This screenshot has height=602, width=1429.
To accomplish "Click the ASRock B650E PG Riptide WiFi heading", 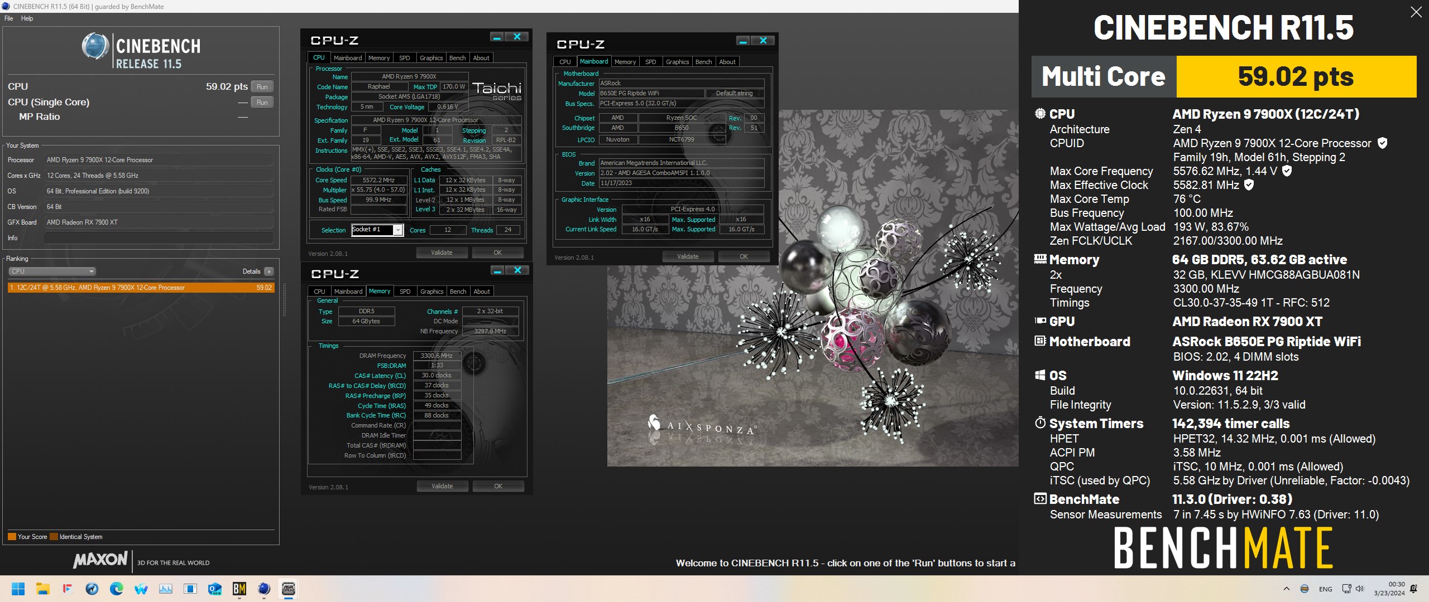I will [1267, 342].
